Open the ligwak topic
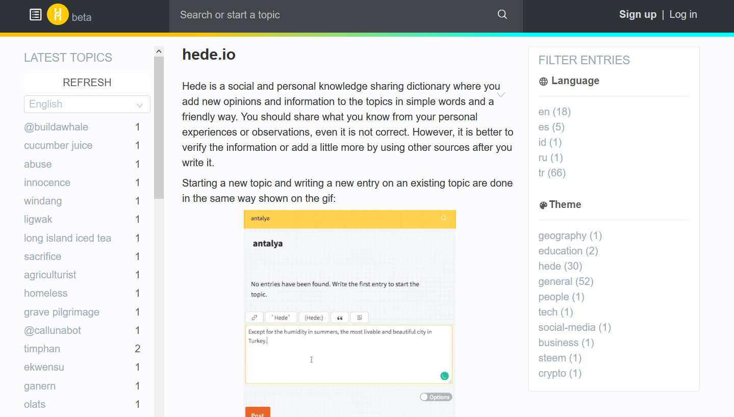This screenshot has width=734, height=417. pos(38,219)
